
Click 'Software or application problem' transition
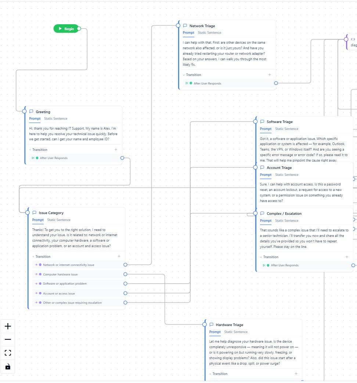(65, 283)
